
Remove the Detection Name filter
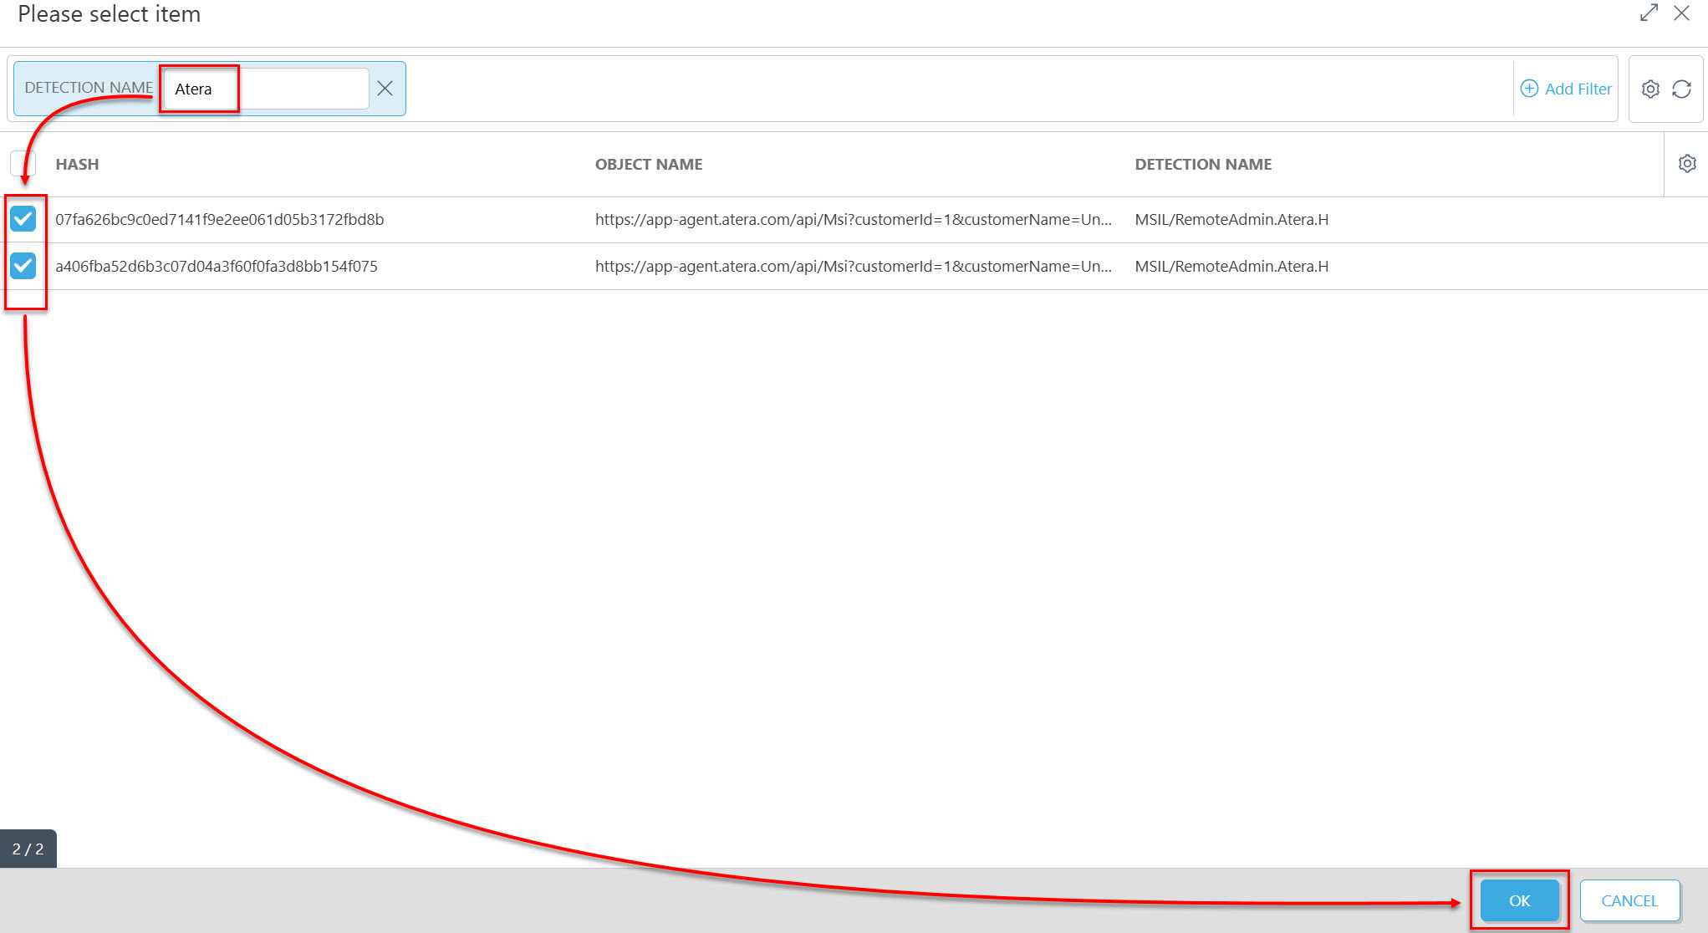pos(385,89)
